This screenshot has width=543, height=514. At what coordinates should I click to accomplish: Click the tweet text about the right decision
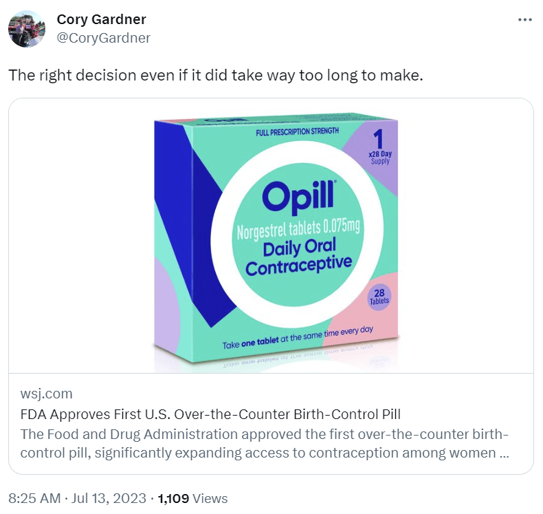[216, 75]
